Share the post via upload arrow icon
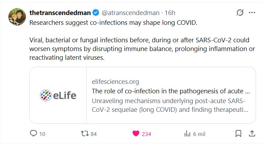 [252, 134]
